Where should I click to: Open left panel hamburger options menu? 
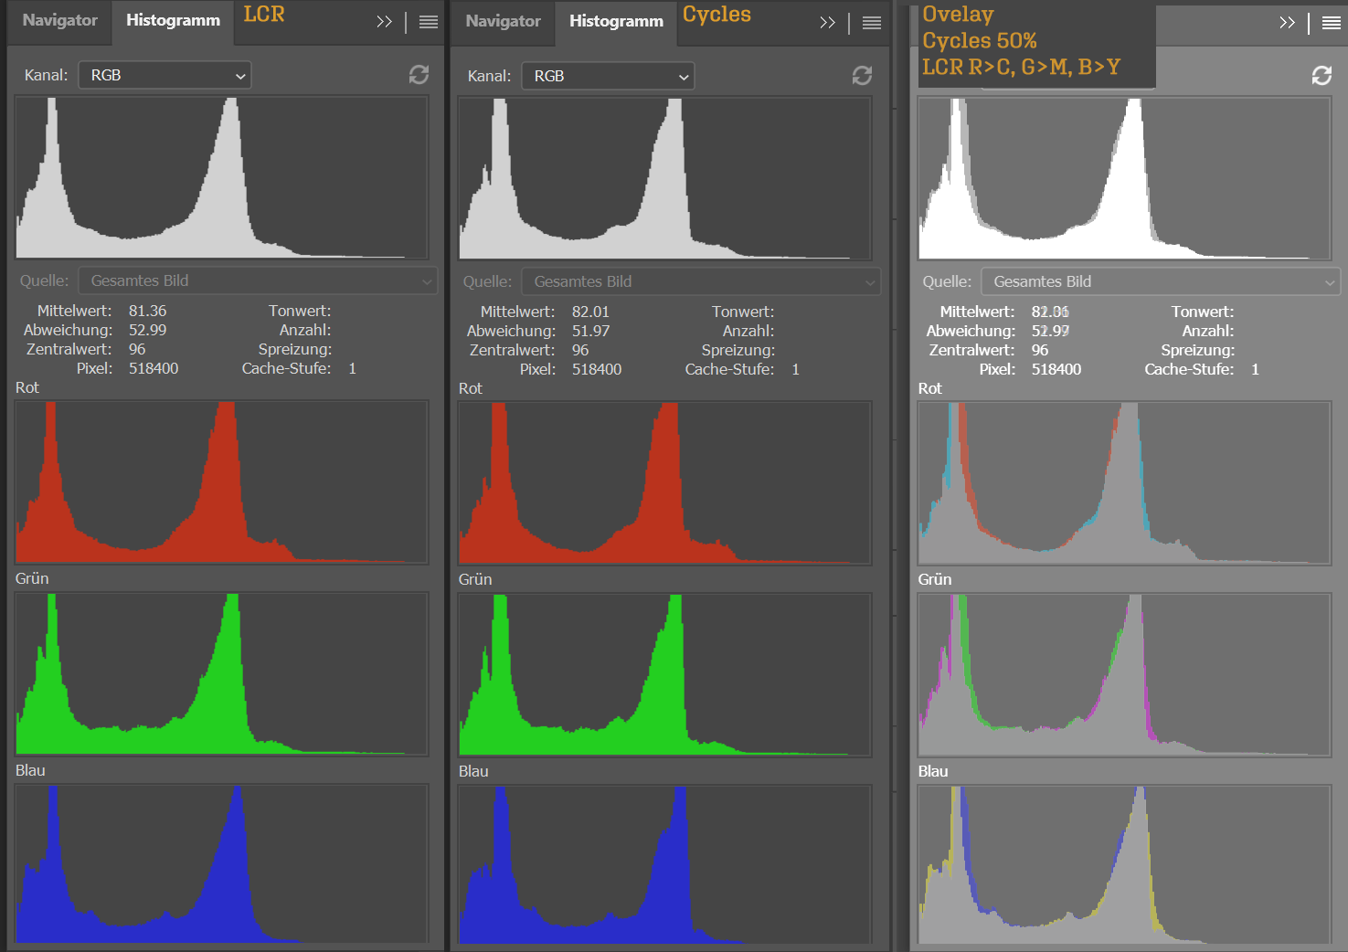coord(429,22)
